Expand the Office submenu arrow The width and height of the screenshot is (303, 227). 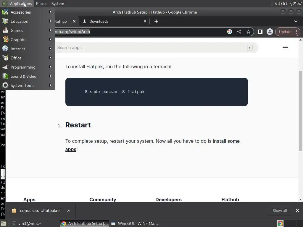pos(50,58)
